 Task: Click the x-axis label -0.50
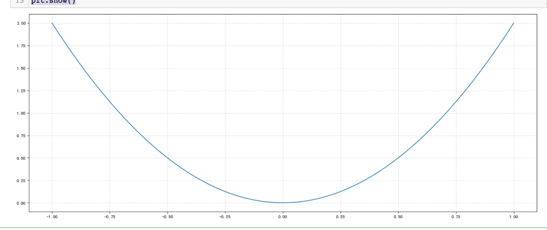(x=167, y=217)
